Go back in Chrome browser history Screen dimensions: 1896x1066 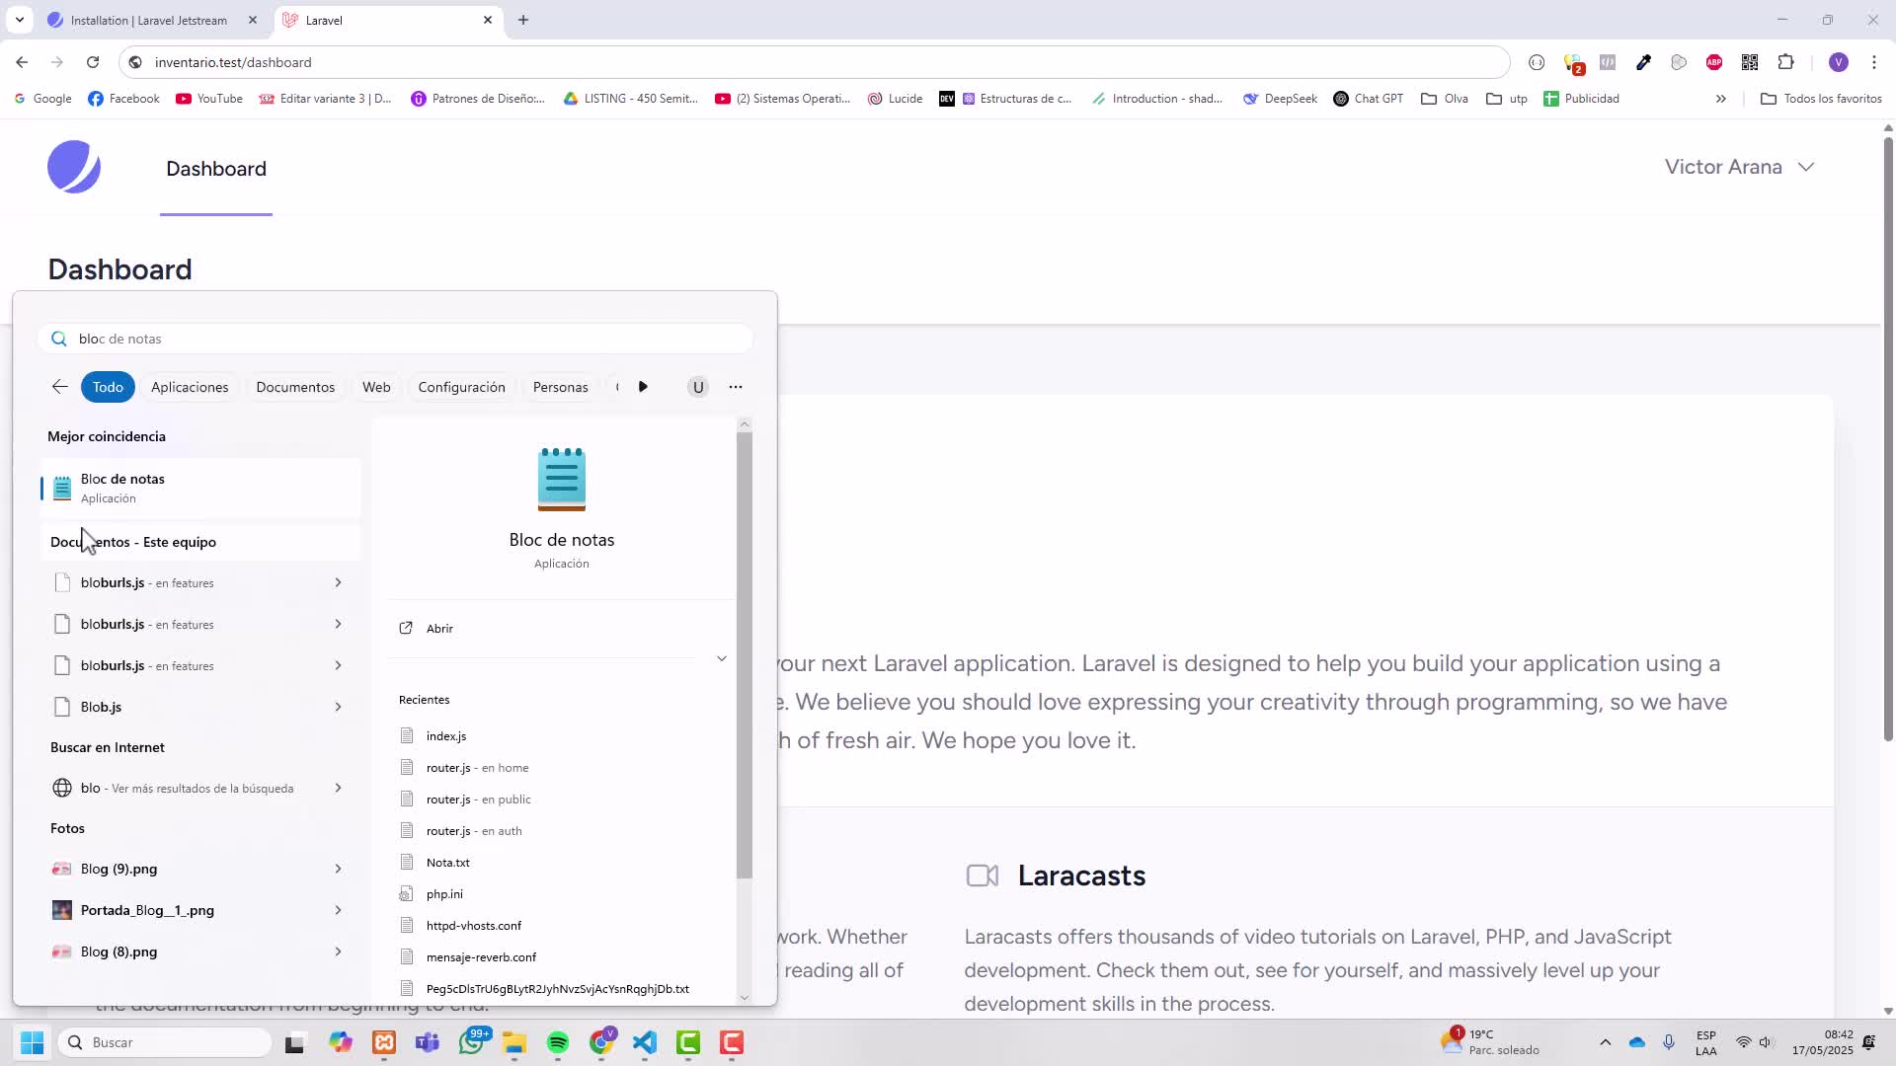pyautogui.click(x=22, y=62)
